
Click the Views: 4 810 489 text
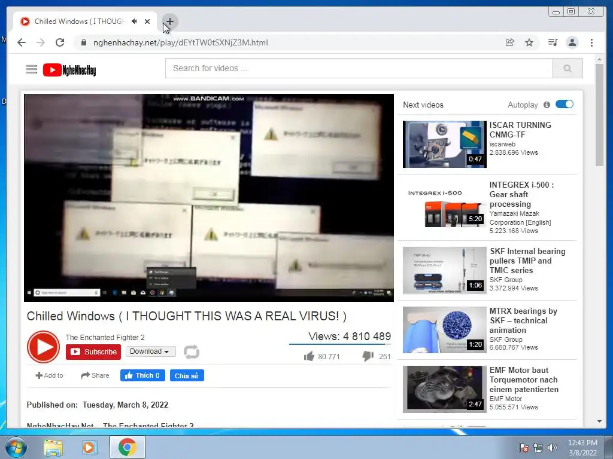pyautogui.click(x=350, y=336)
